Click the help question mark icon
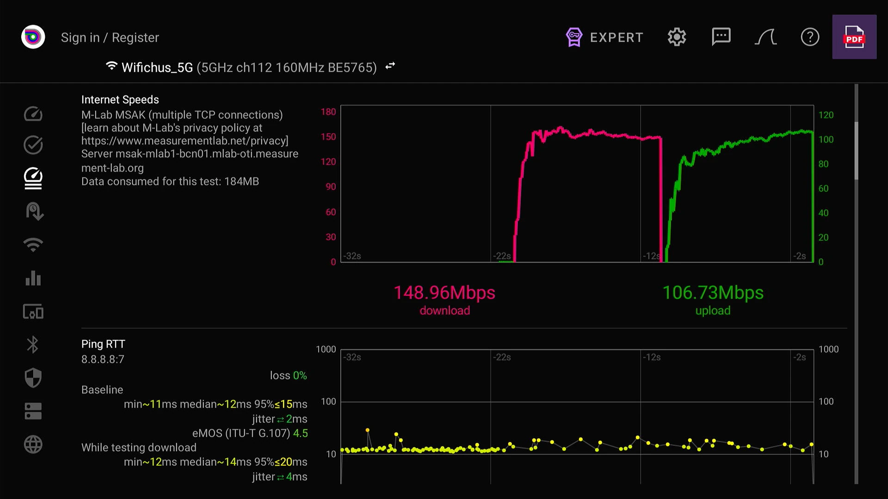 [x=810, y=37]
